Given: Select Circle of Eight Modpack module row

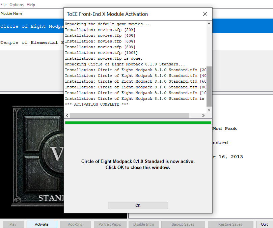Looking at the screenshot, I should pyautogui.click(x=32, y=26).
